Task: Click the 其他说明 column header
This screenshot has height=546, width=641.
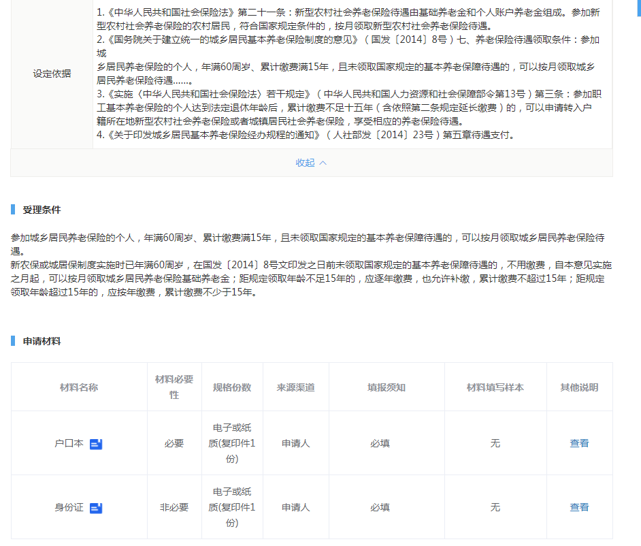Action: 579,387
